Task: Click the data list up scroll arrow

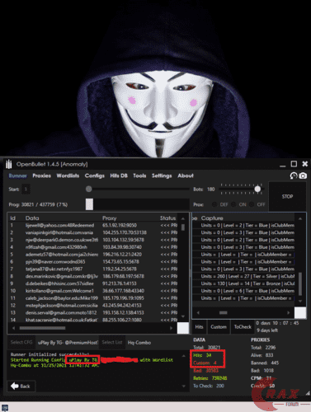Action: (x=183, y=218)
